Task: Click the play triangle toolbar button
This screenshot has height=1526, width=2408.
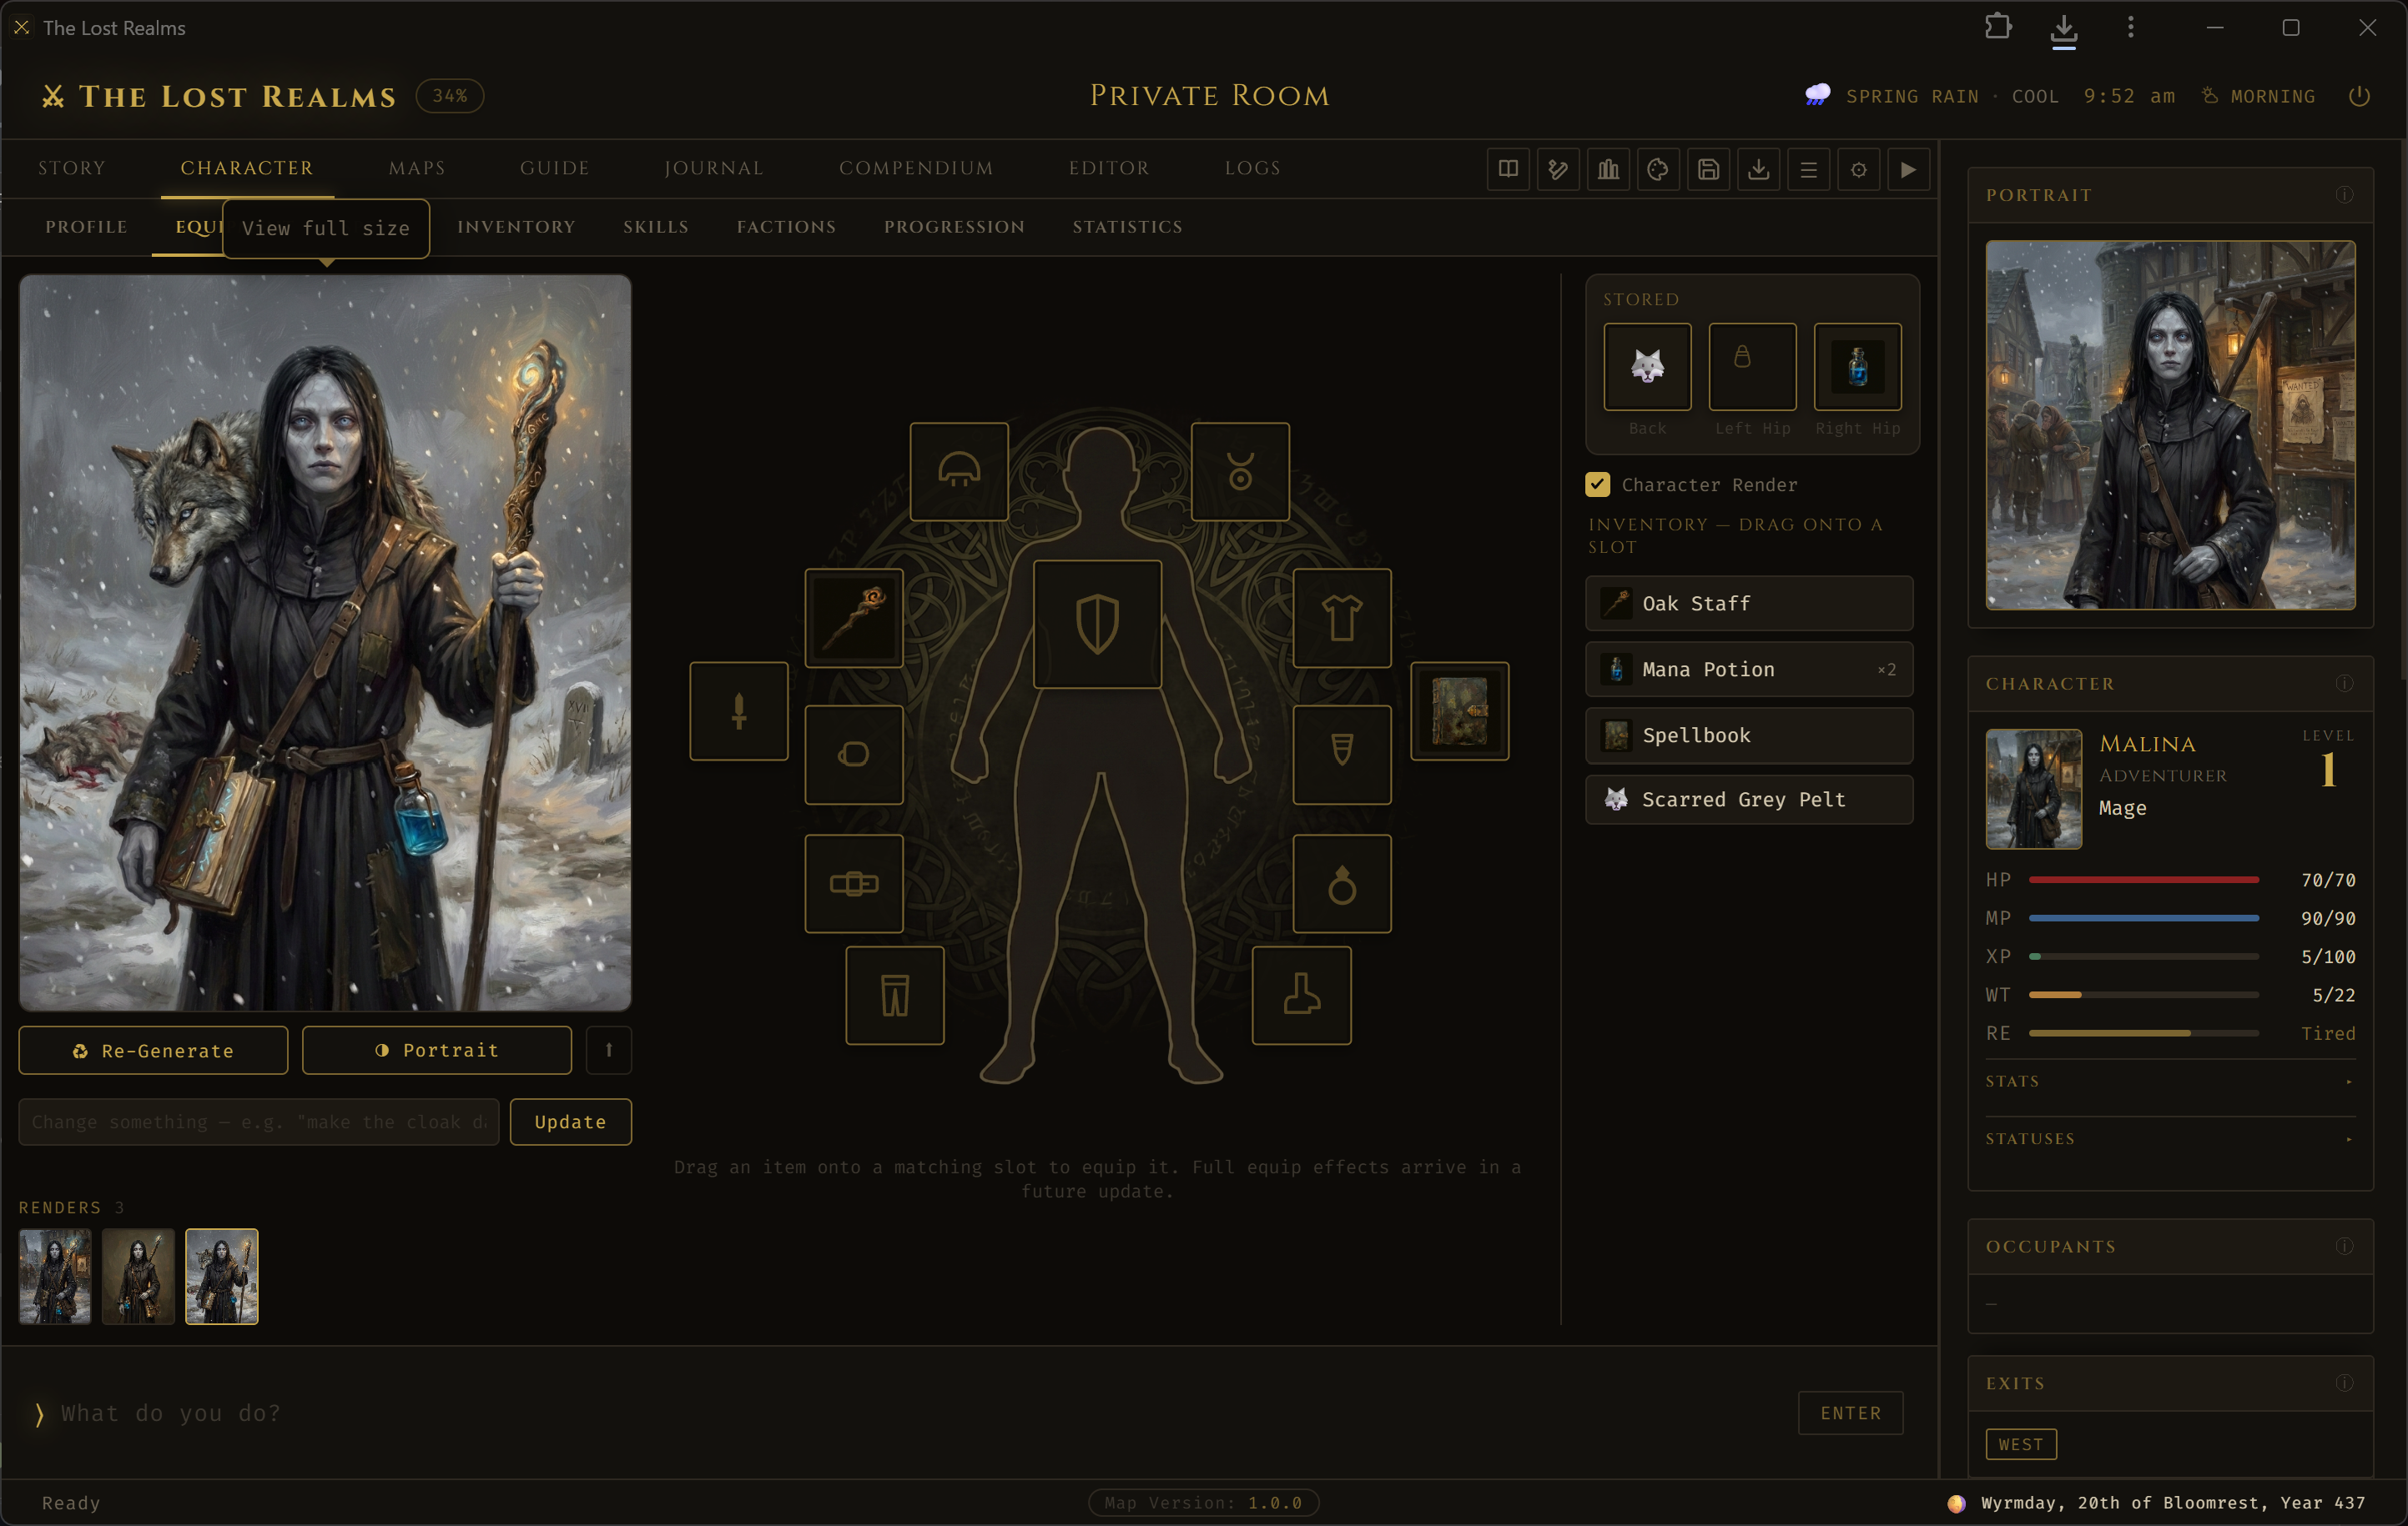Action: [1908, 169]
